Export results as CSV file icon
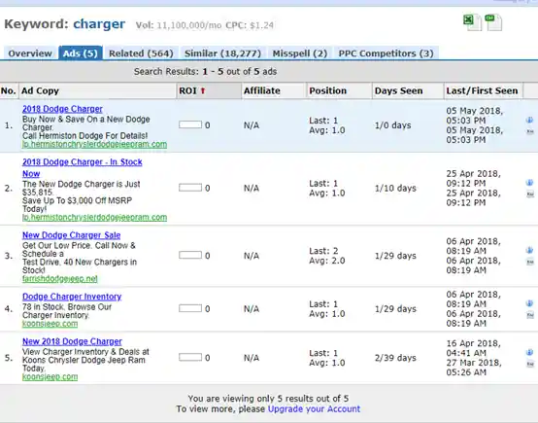This screenshot has height=423, width=538. coord(493,22)
